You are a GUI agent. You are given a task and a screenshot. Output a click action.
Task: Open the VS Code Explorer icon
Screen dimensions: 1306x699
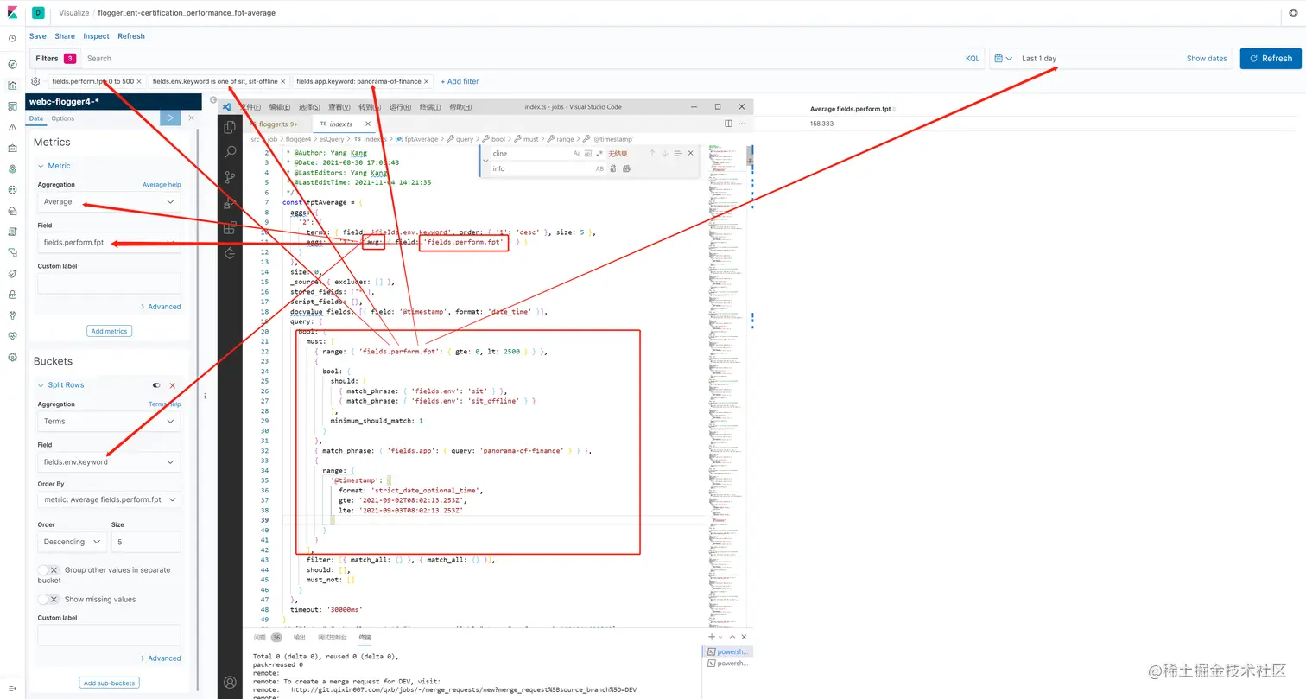(230, 127)
